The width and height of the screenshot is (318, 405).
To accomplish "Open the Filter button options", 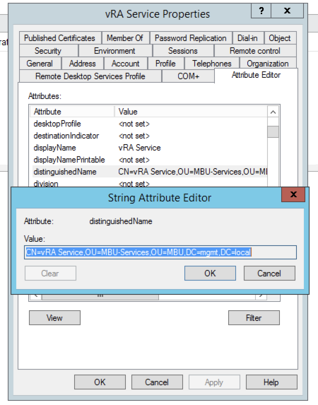I will click(x=254, y=317).
